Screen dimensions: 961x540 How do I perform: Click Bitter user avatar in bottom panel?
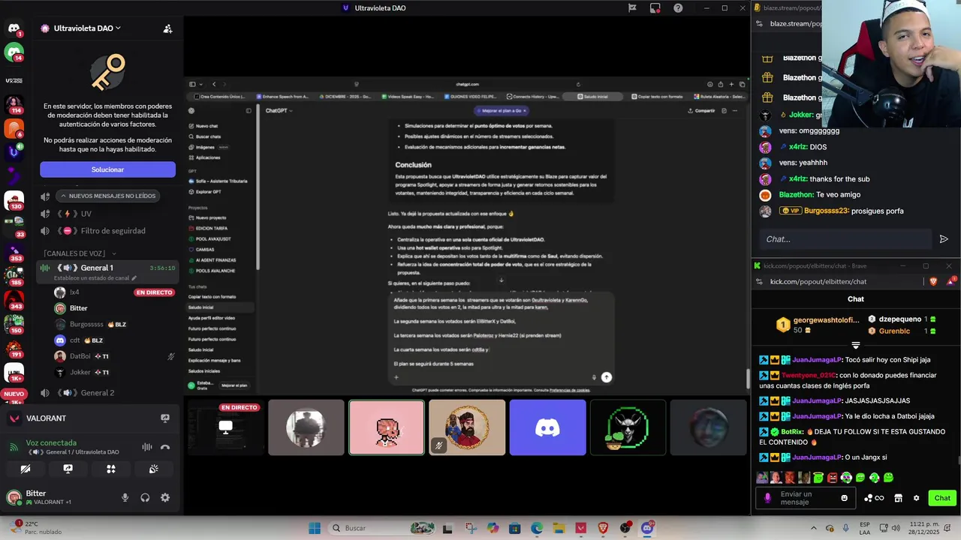[x=14, y=497]
